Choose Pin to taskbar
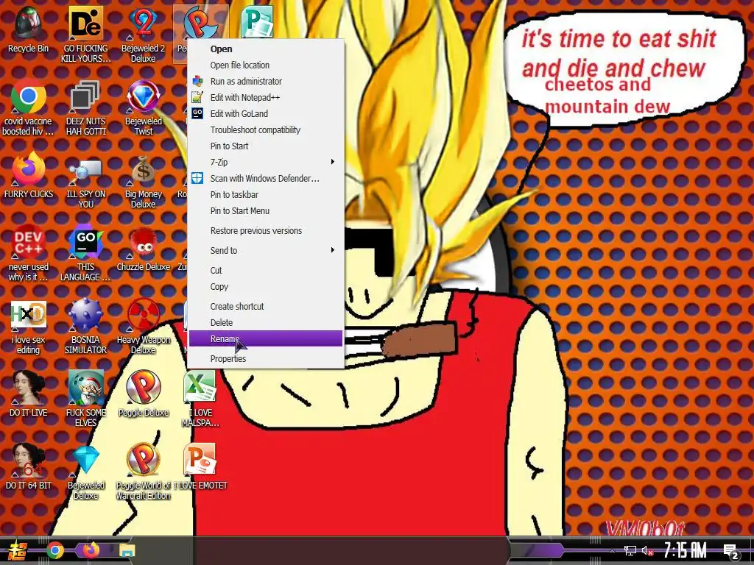The height and width of the screenshot is (565, 754). tap(265, 194)
